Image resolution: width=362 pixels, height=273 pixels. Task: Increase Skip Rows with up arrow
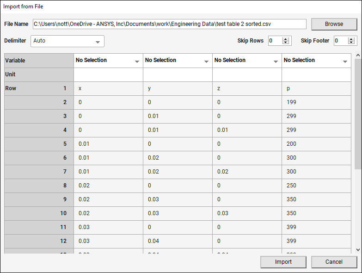(x=286, y=39)
